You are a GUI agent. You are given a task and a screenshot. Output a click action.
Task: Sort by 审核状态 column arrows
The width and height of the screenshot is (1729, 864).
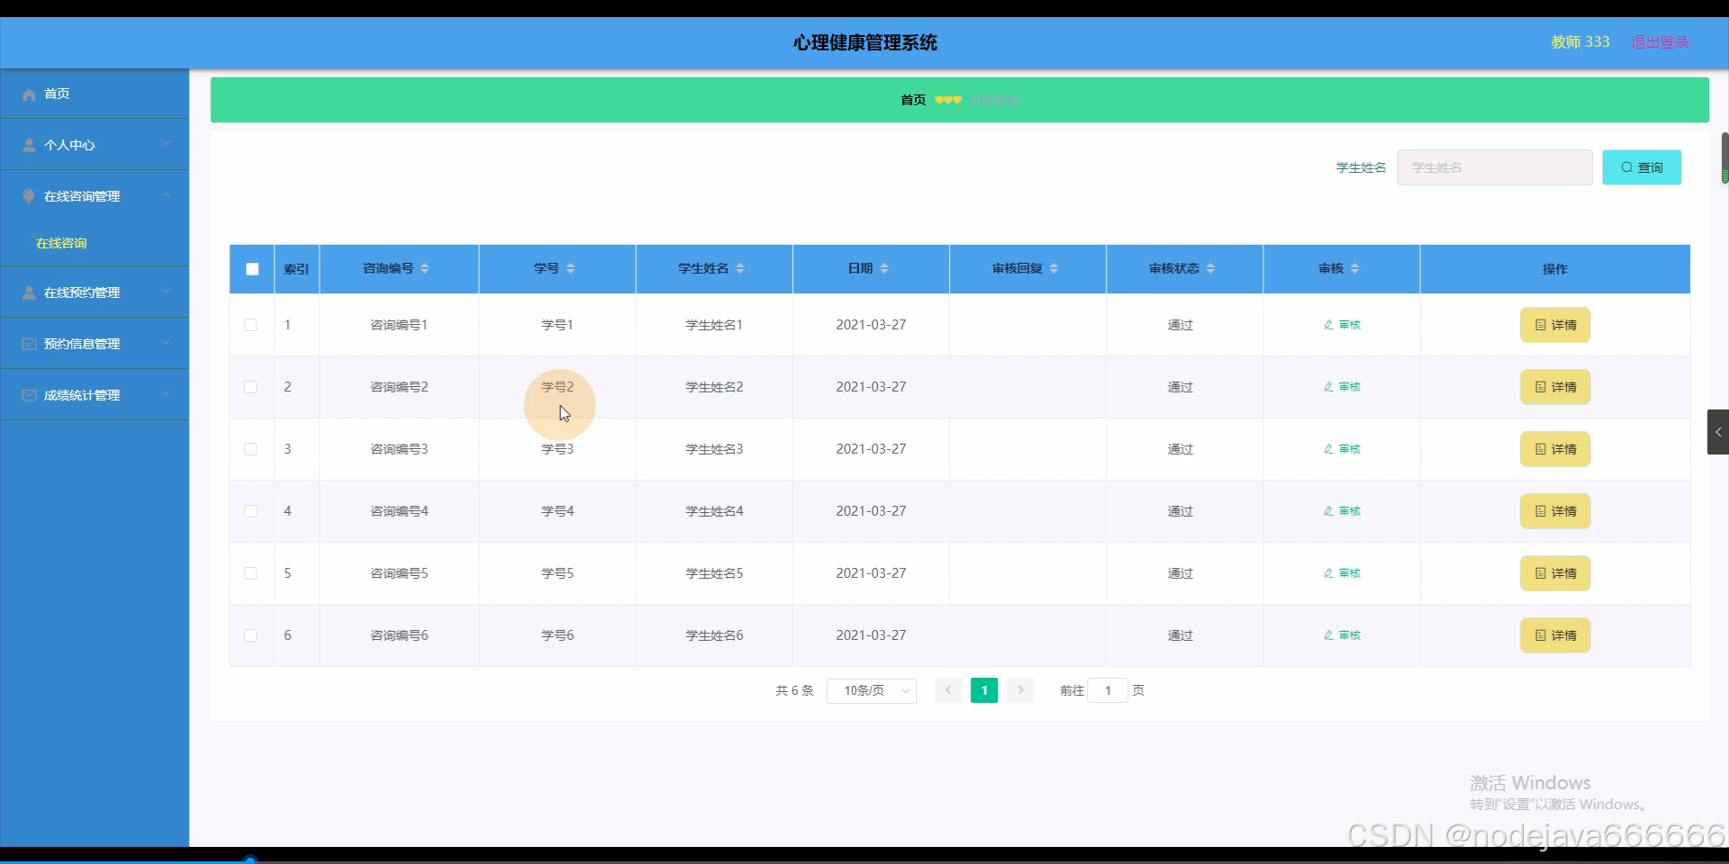click(1210, 268)
